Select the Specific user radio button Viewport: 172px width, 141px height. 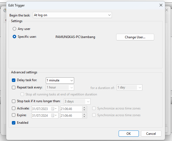pyautogui.click(x=15, y=37)
